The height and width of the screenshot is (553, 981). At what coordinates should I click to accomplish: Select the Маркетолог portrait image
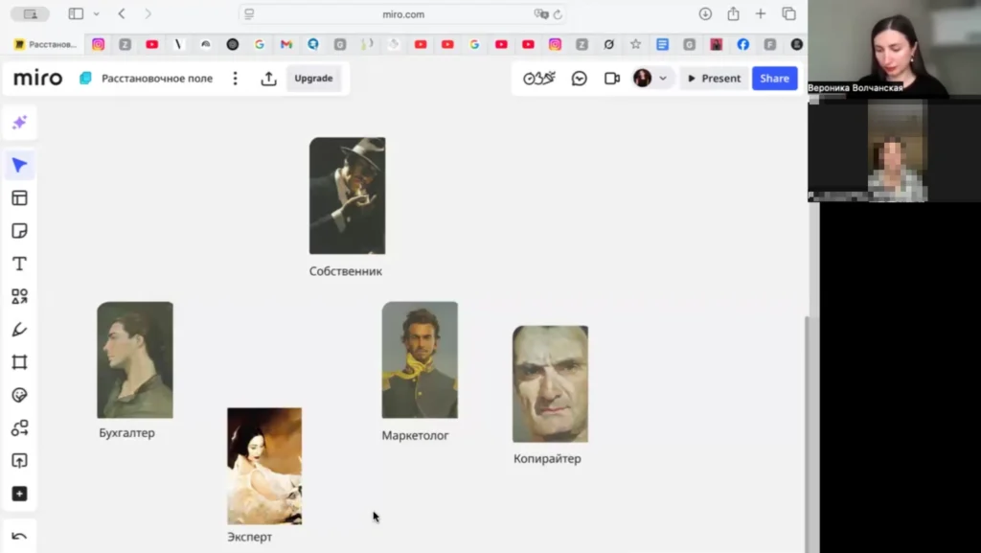420,359
